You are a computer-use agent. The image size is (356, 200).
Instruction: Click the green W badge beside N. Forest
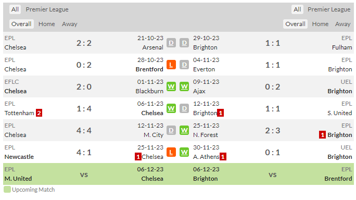184,130
